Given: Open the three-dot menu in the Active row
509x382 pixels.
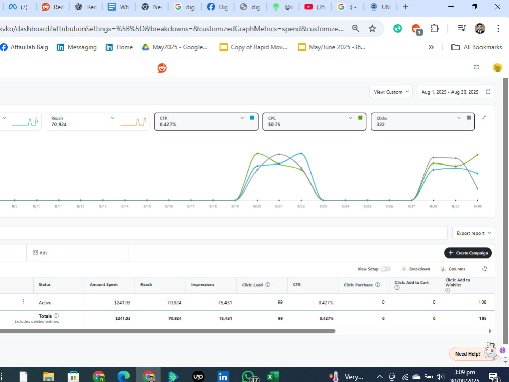Looking at the screenshot, I should pos(23,302).
